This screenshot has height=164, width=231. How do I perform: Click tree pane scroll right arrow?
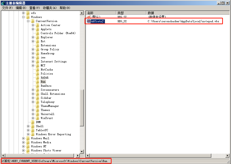[78, 155]
